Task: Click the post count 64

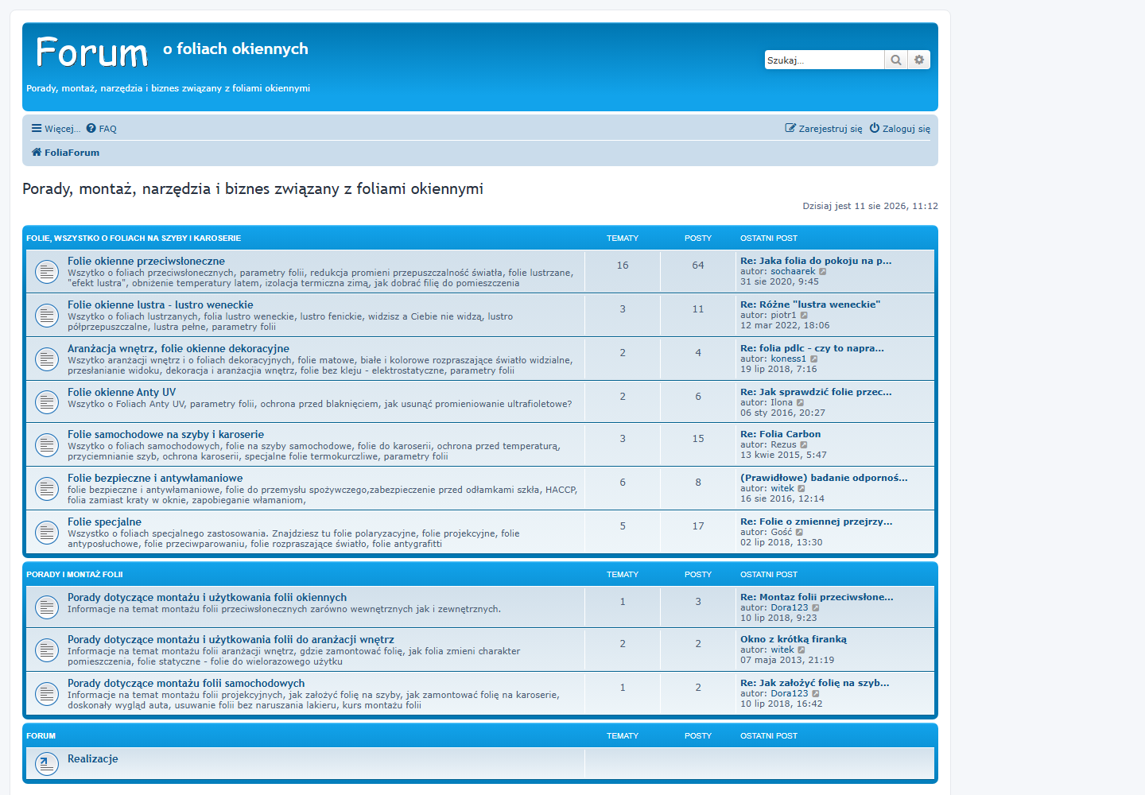Action: [698, 266]
